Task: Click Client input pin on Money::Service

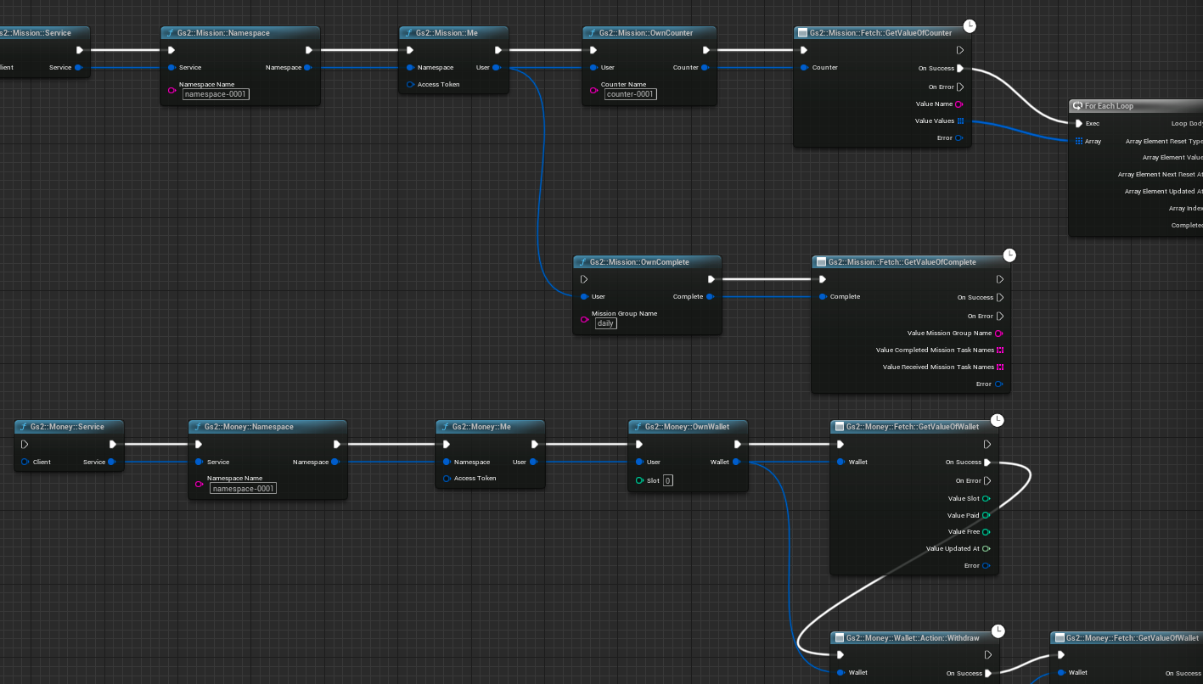Action: (x=25, y=462)
